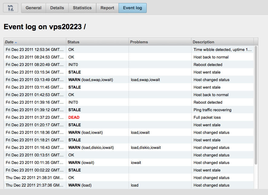Select the DEAD status row
Viewport: 268px width, 195px height.
click(129, 117)
